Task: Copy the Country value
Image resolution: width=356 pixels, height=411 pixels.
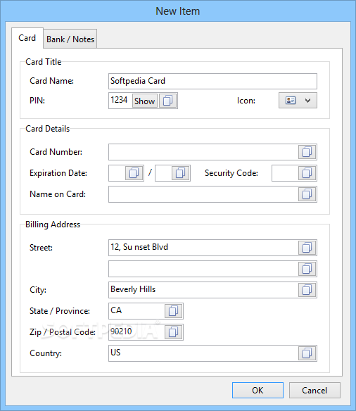Action: pos(307,353)
